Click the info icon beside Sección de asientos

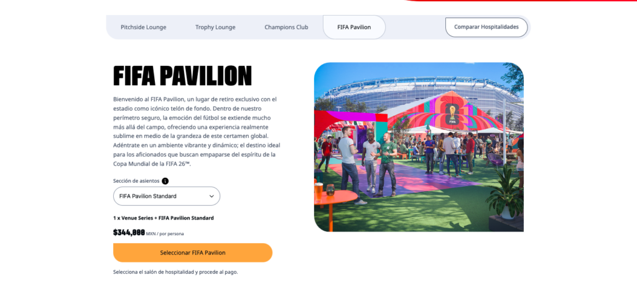(x=165, y=181)
